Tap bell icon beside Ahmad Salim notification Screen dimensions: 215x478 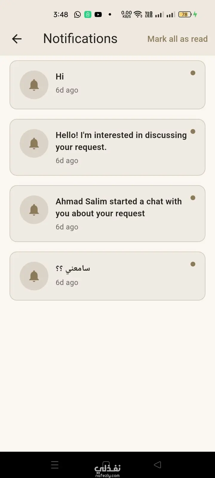34,210
